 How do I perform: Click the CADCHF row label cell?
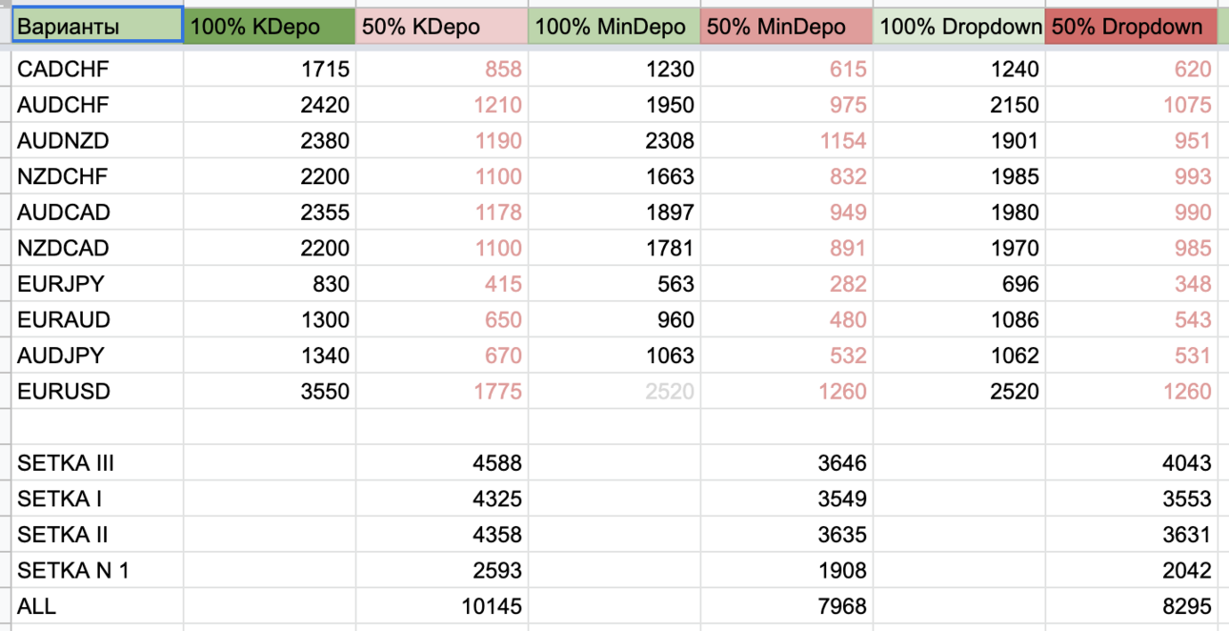point(97,69)
